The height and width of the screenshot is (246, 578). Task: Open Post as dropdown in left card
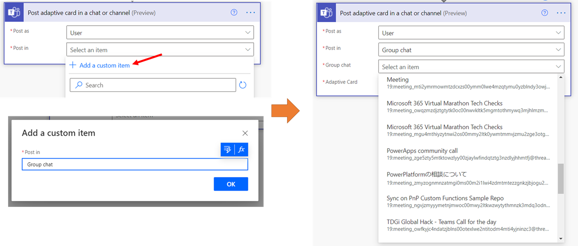click(x=160, y=32)
